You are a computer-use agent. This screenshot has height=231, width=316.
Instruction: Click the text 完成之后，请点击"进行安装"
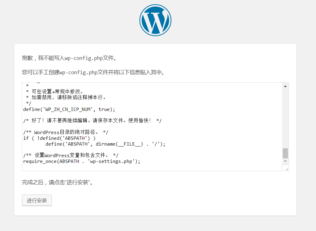click(x=57, y=182)
